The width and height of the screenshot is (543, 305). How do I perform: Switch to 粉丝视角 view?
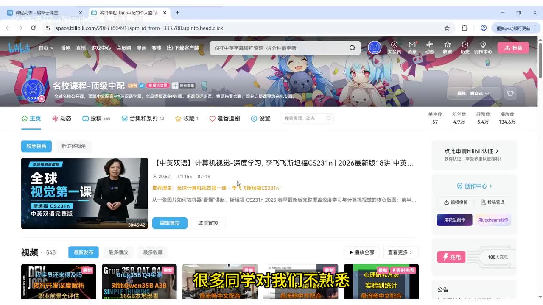click(x=36, y=146)
